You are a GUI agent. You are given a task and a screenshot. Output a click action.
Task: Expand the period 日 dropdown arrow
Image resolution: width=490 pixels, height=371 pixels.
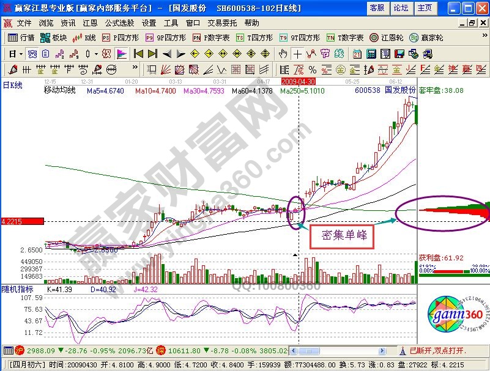coord(21,54)
